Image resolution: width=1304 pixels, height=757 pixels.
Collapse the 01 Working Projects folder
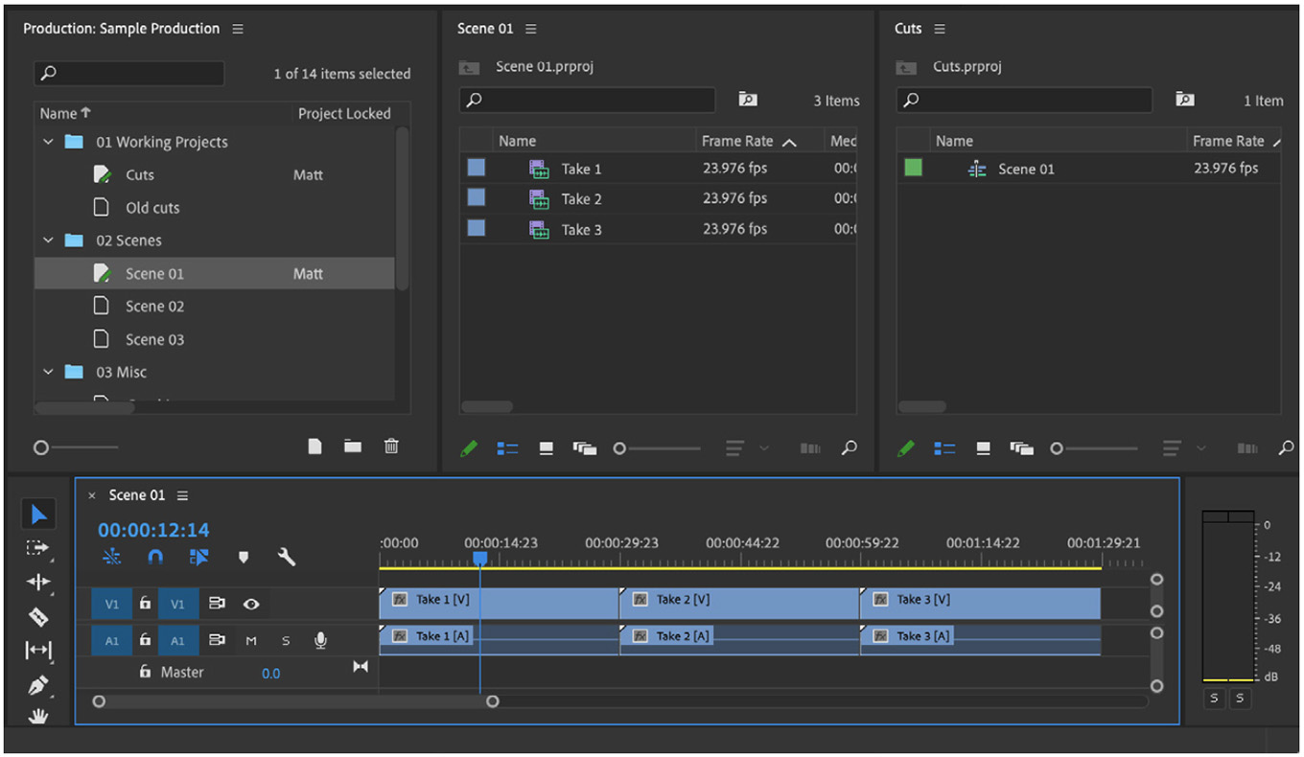tap(49, 142)
